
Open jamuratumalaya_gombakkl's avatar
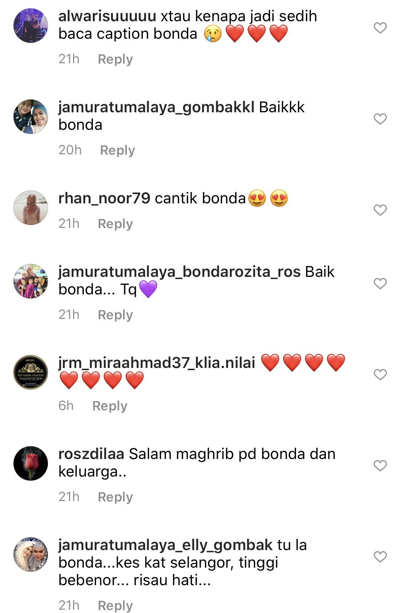point(31,117)
